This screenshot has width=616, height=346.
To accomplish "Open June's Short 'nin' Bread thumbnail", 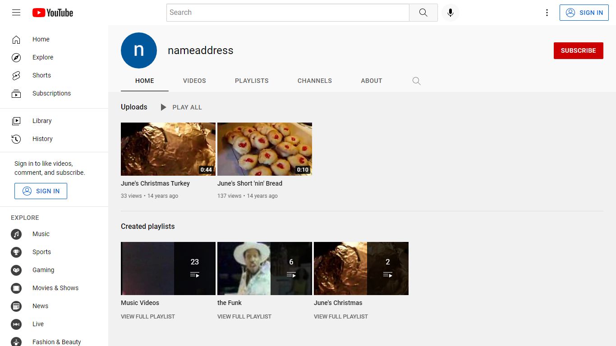I will [x=265, y=149].
